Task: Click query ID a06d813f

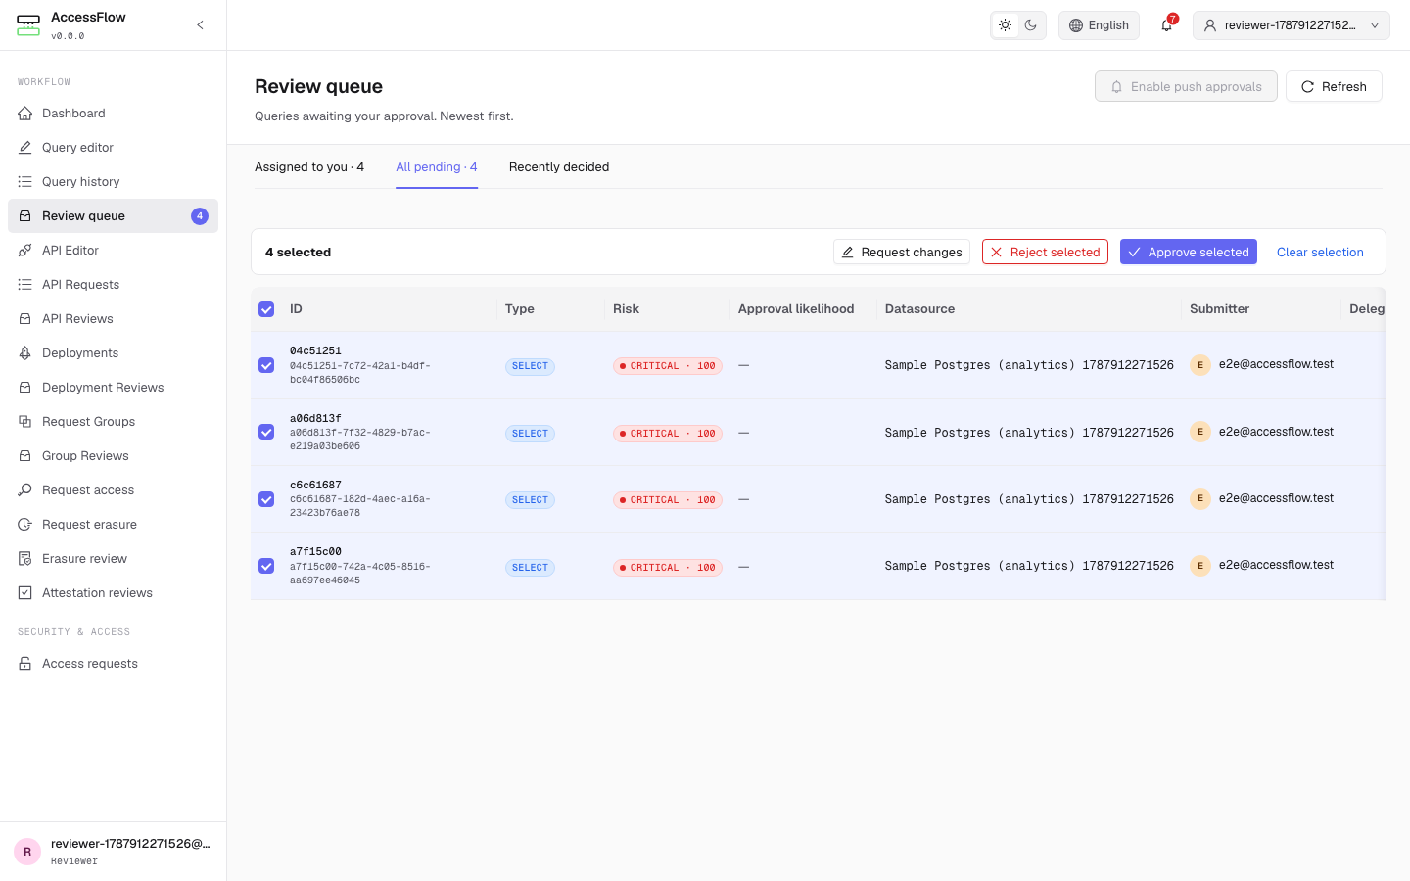Action: (315, 418)
